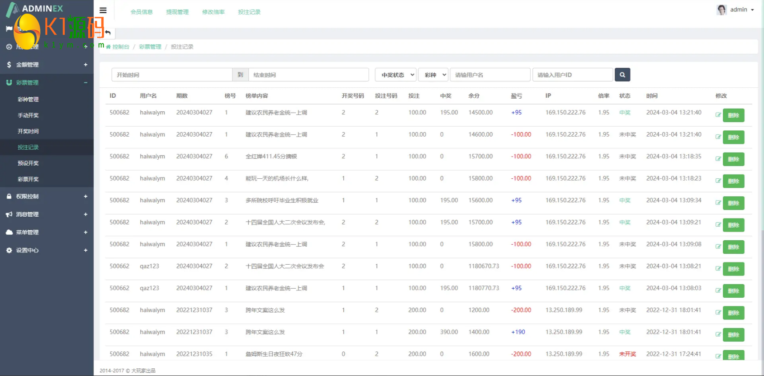Click the 彩票管理 breadcrumb link
Viewport: 764px width, 376px height.
(x=150, y=47)
